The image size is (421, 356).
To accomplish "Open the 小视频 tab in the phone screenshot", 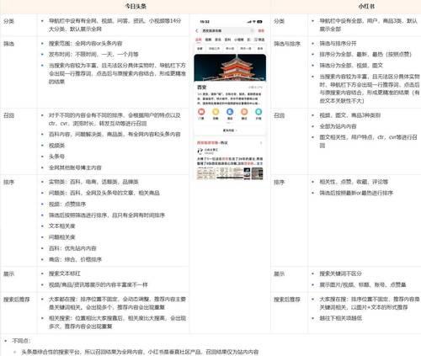I will coord(238,40).
